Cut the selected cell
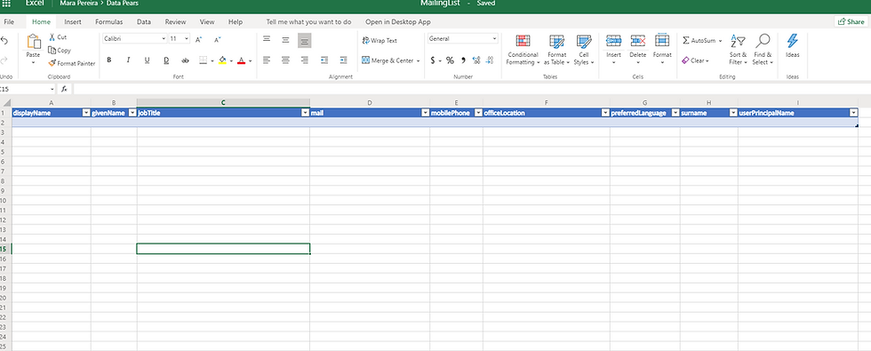The width and height of the screenshot is (871, 351). (57, 37)
